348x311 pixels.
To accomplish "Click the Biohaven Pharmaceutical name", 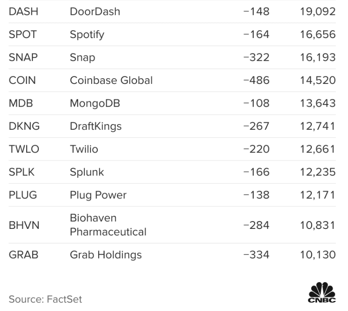I will pyautogui.click(x=108, y=225).
